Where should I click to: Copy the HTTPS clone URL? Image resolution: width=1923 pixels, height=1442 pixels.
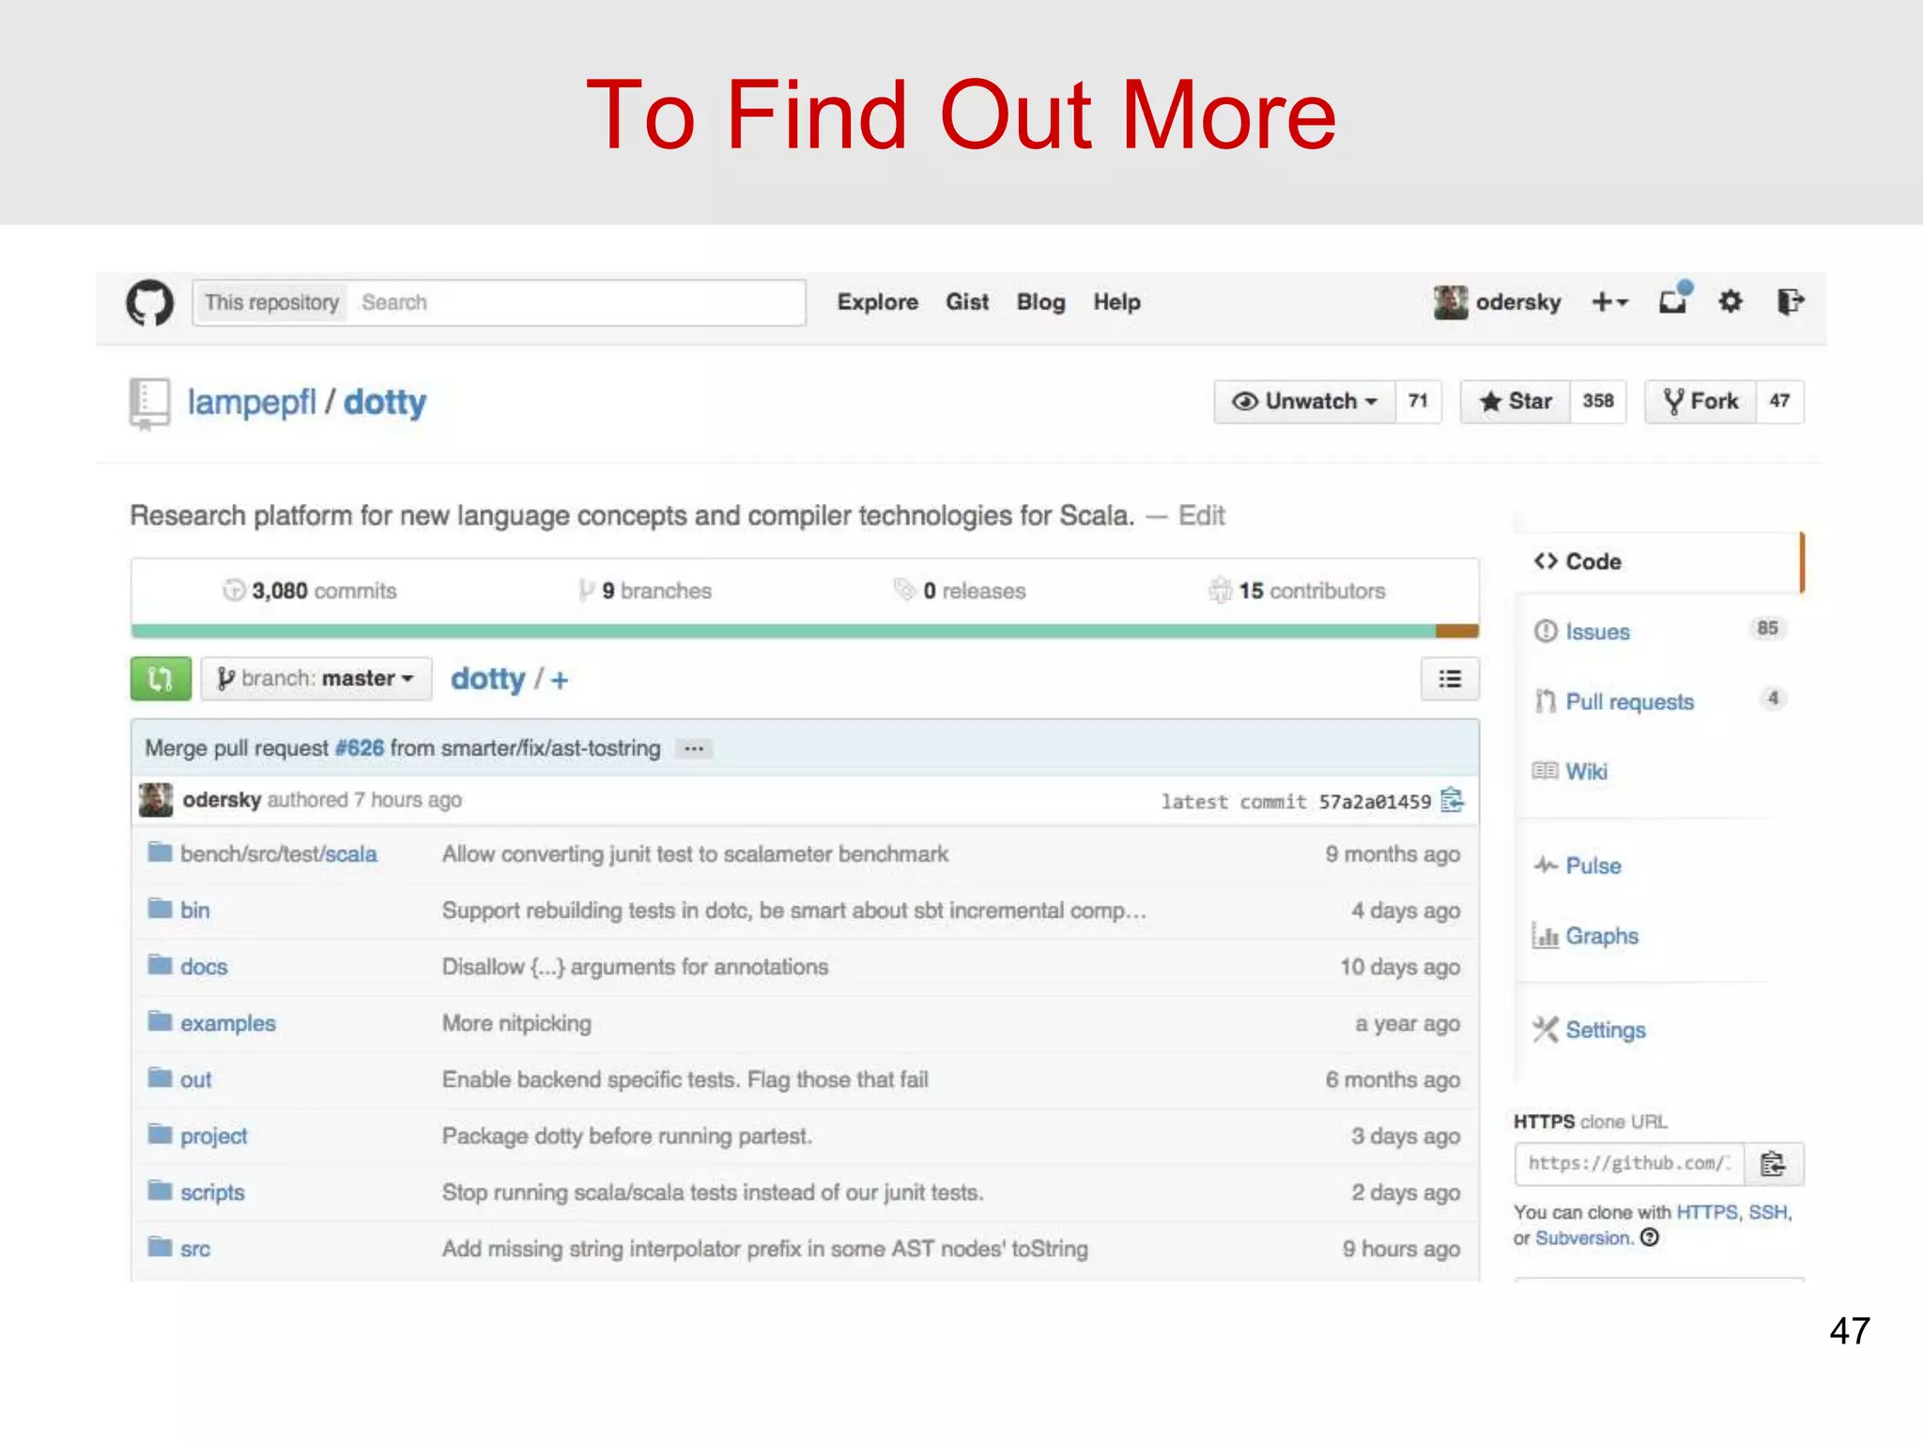pyautogui.click(x=1774, y=1164)
